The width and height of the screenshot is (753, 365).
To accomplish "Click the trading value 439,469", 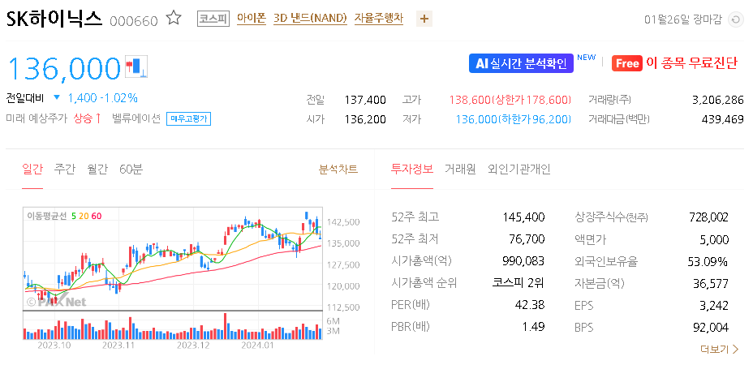I will pyautogui.click(x=723, y=119).
